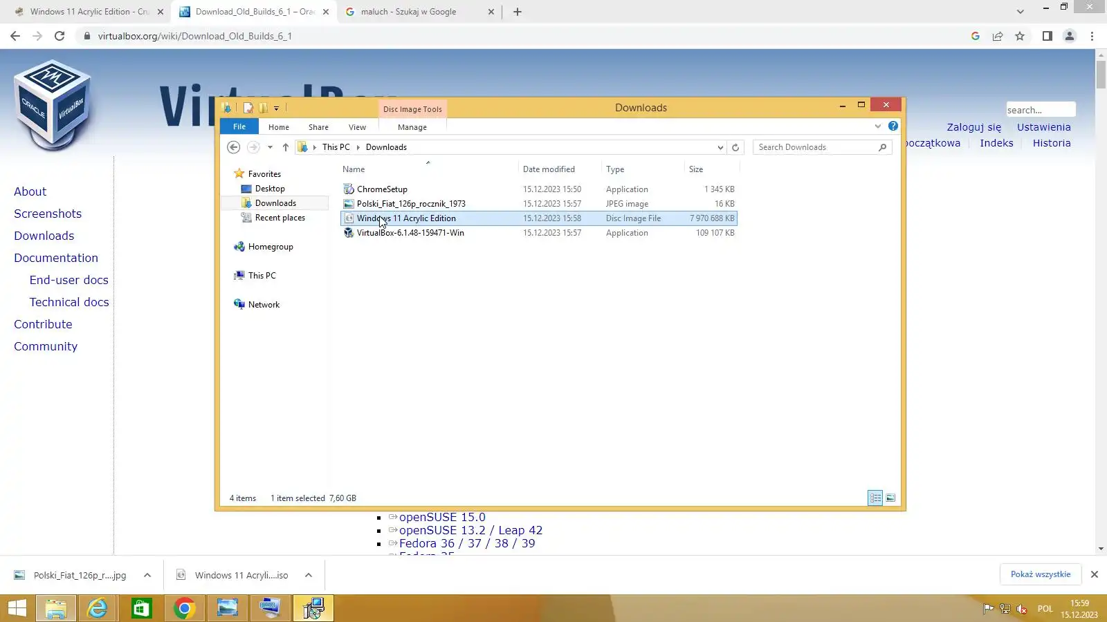The width and height of the screenshot is (1107, 622).
Task: Open the Explorer recent locations dropdown
Action: tap(270, 147)
